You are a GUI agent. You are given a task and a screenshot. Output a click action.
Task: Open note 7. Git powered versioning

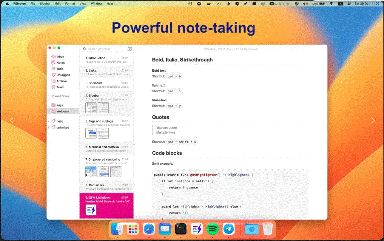point(107,167)
